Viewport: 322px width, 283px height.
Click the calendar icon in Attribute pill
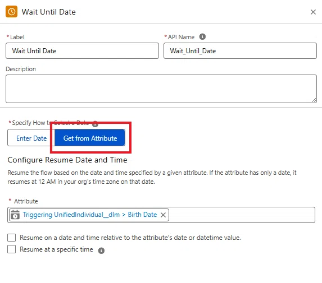coord(15,215)
